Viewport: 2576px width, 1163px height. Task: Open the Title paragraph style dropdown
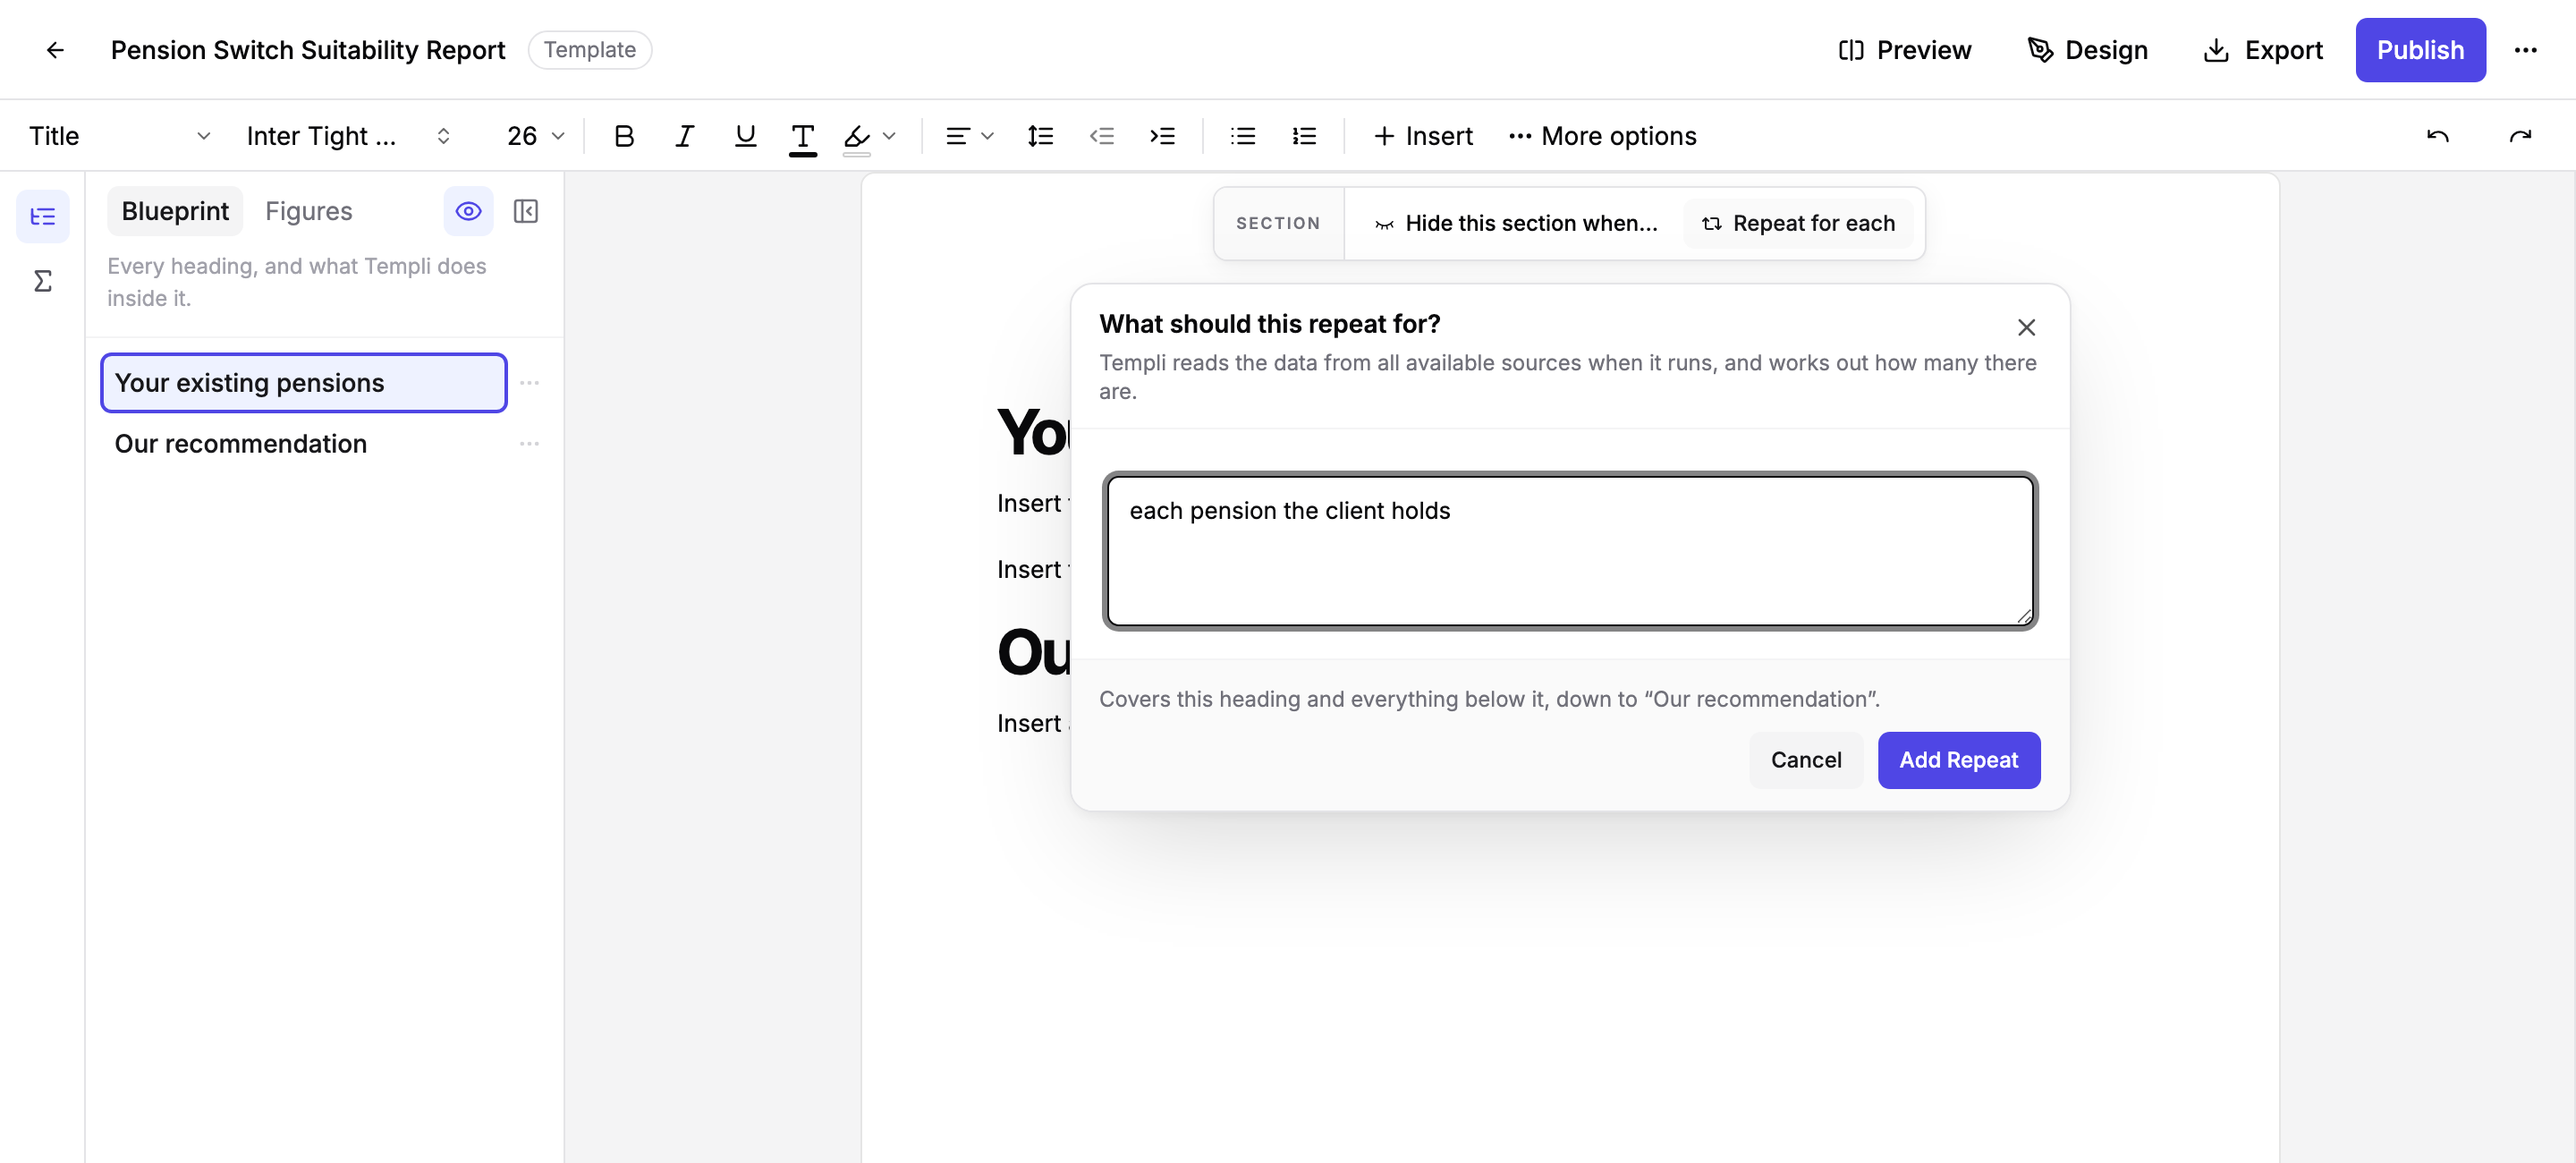coord(118,136)
